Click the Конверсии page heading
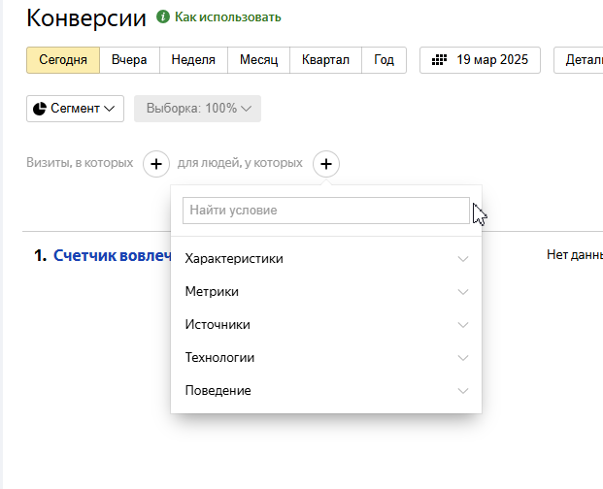The image size is (603, 489). 86,18
